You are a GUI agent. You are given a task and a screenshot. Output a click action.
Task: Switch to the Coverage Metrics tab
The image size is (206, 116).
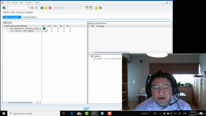30,17
